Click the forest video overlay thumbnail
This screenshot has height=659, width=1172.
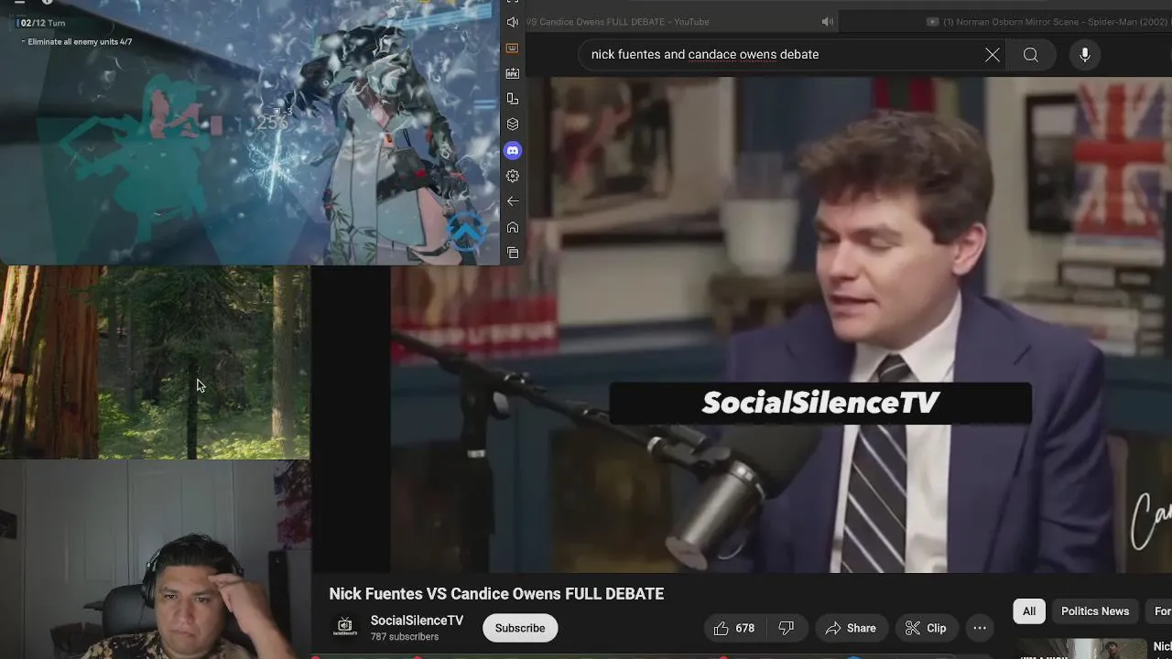tap(155, 362)
